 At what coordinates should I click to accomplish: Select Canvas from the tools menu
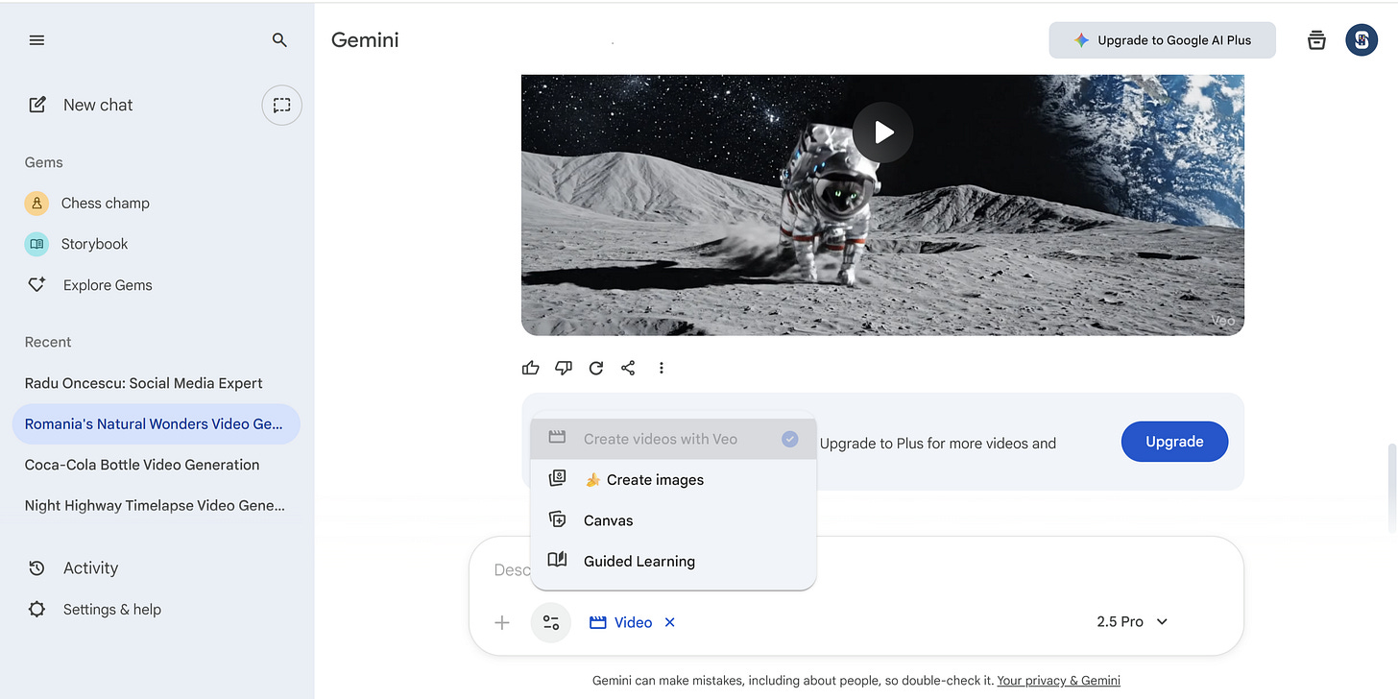pos(673,520)
